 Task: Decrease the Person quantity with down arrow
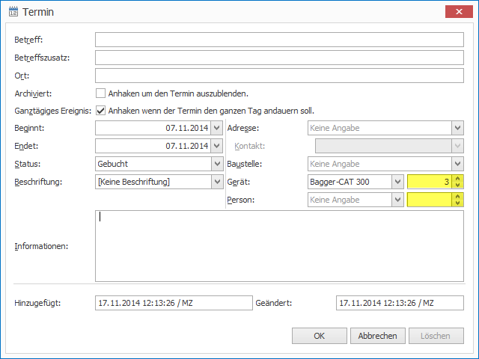tap(457, 203)
